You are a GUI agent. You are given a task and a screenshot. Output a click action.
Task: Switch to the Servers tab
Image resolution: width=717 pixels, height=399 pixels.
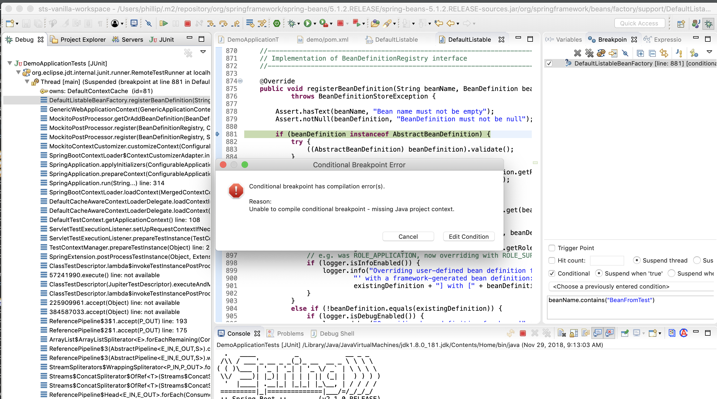(128, 40)
